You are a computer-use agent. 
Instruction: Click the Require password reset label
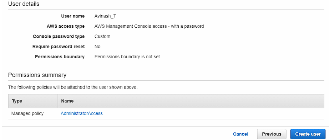coord(59,47)
